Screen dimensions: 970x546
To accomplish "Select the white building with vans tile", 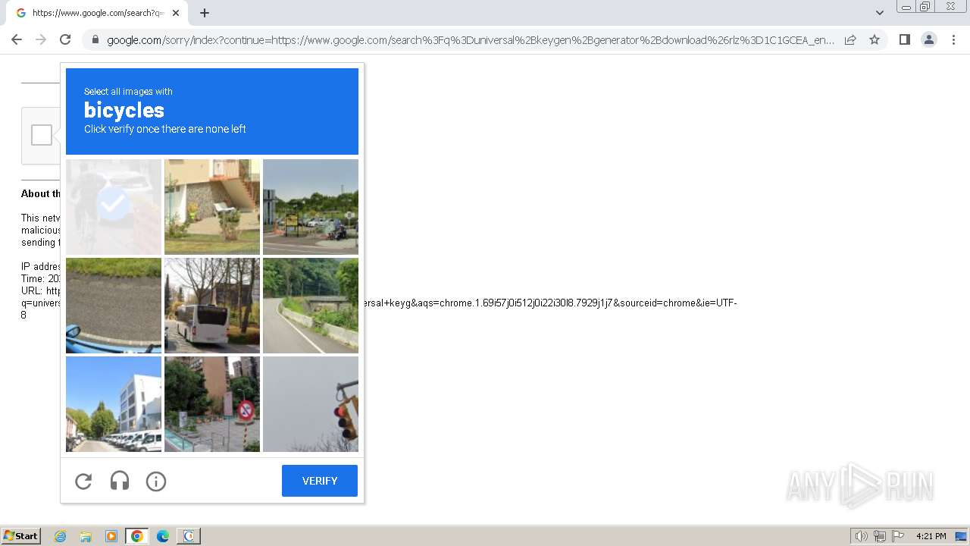I will 114,404.
